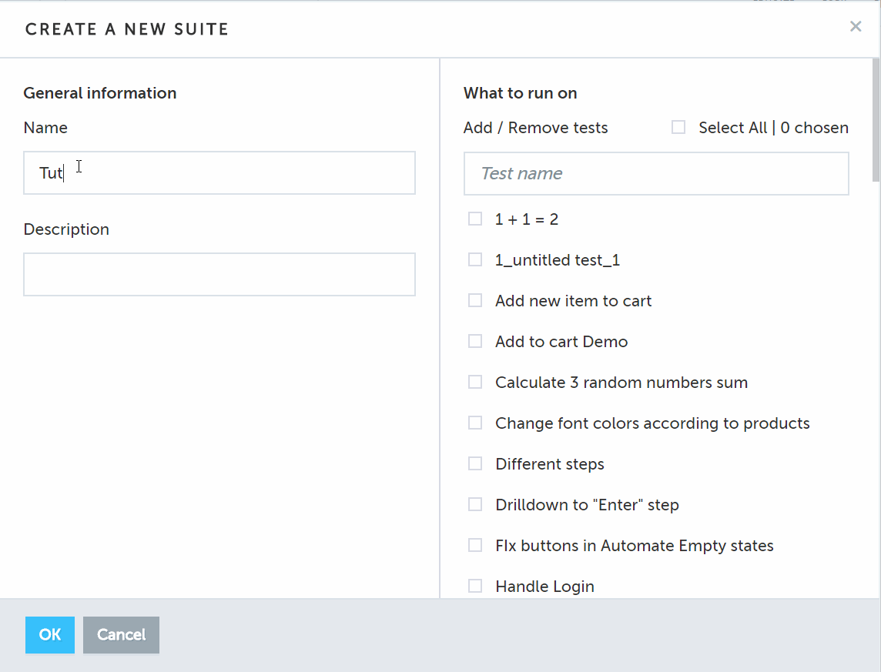The height and width of the screenshot is (672, 881).
Task: Click the Cancel button
Action: coord(121,635)
